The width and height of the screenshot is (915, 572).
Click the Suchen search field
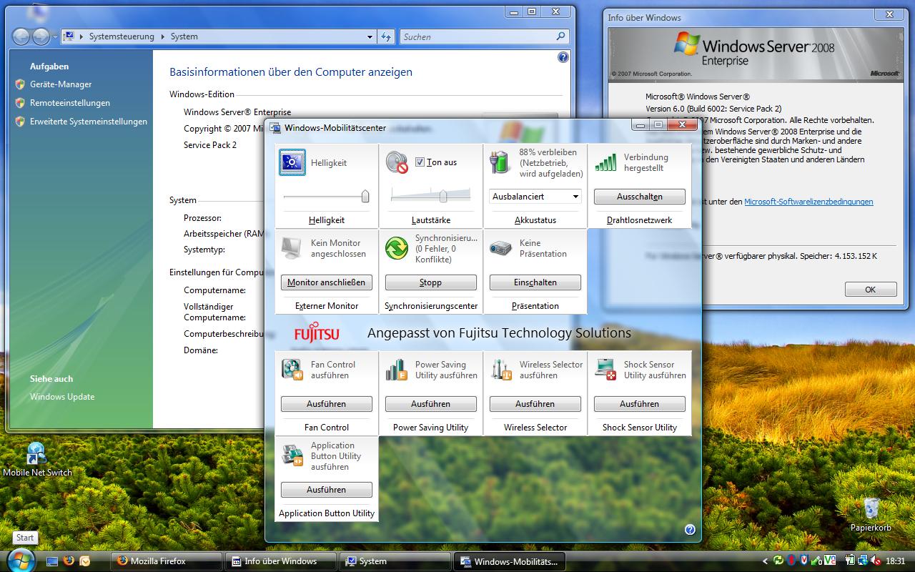pyautogui.click(x=485, y=36)
